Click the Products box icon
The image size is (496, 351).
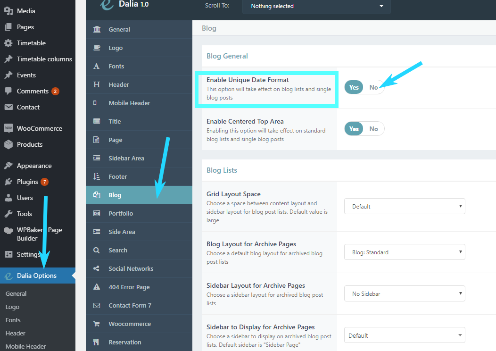pos(8,144)
